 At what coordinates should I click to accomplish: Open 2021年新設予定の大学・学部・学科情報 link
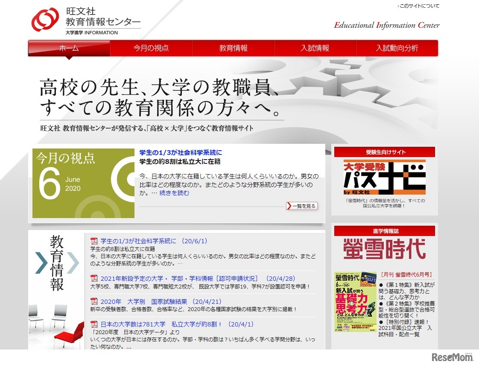198,279
